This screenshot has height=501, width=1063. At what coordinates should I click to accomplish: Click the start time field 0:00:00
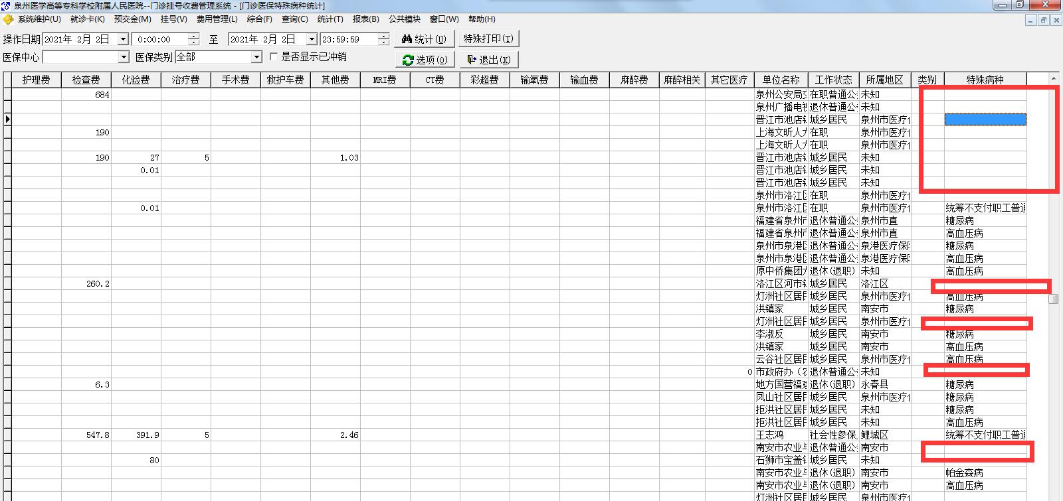160,40
